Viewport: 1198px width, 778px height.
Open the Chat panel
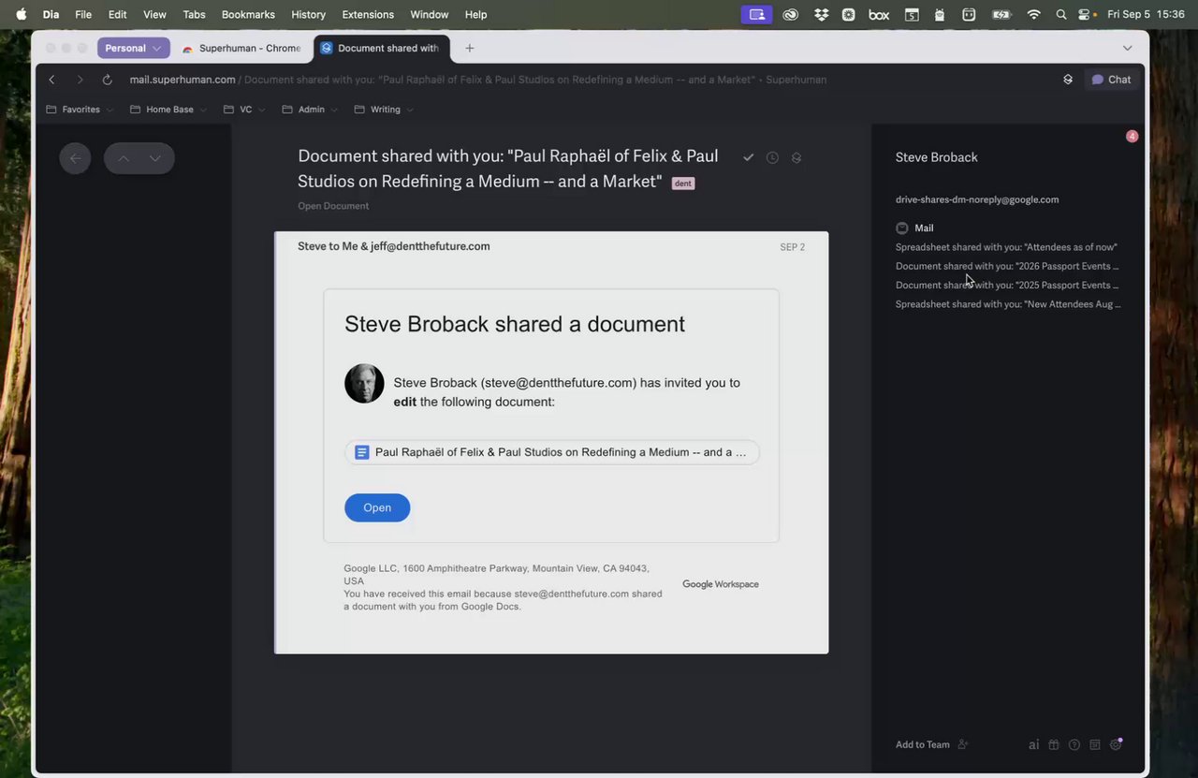1111,80
